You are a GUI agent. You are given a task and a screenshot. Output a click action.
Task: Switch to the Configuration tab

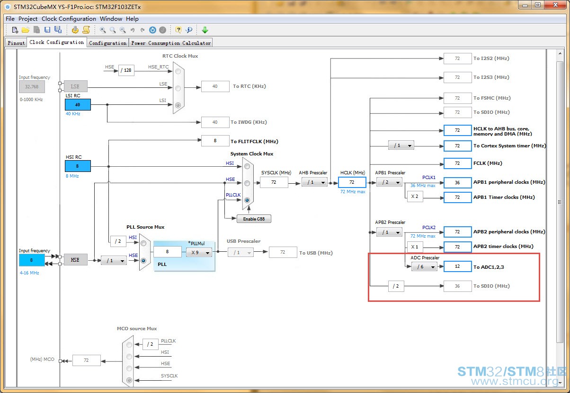tap(107, 43)
